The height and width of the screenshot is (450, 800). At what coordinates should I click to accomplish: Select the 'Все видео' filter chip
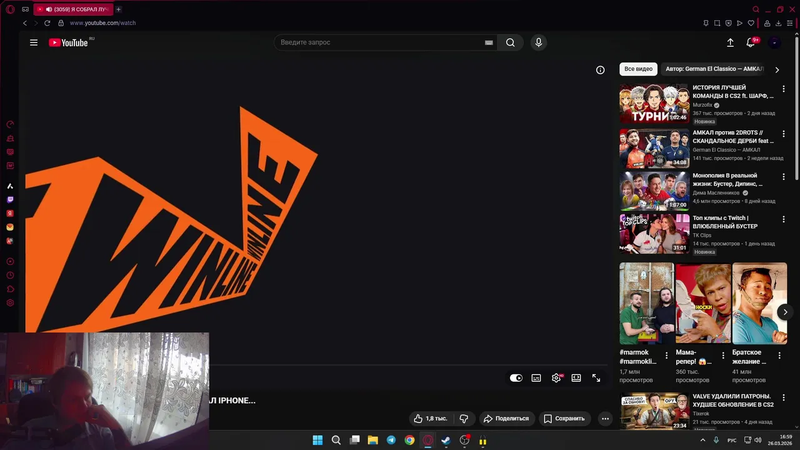click(x=638, y=69)
